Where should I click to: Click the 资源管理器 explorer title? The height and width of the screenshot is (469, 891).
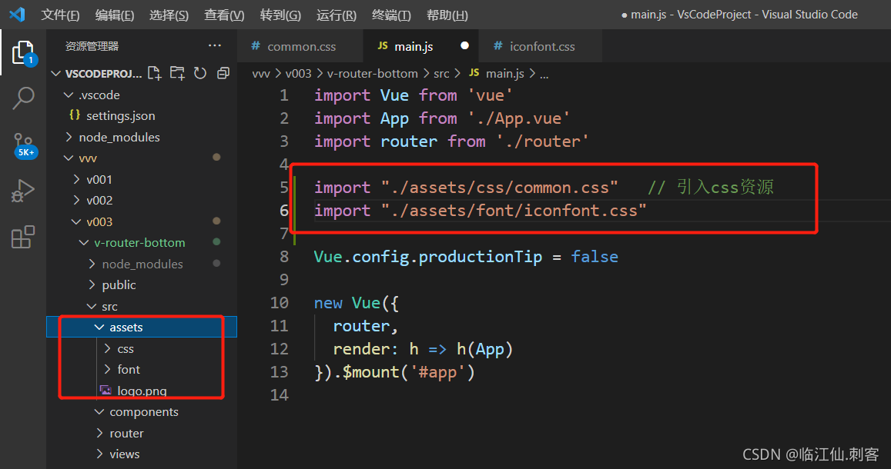click(x=92, y=46)
